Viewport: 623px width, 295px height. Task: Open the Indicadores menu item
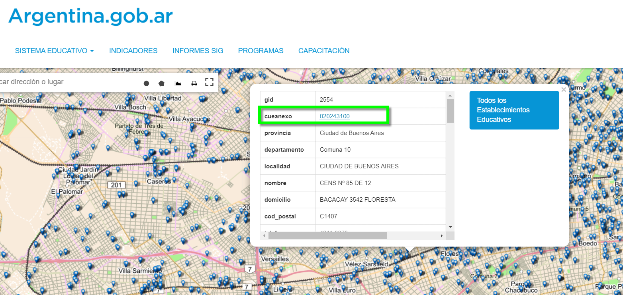coord(133,51)
